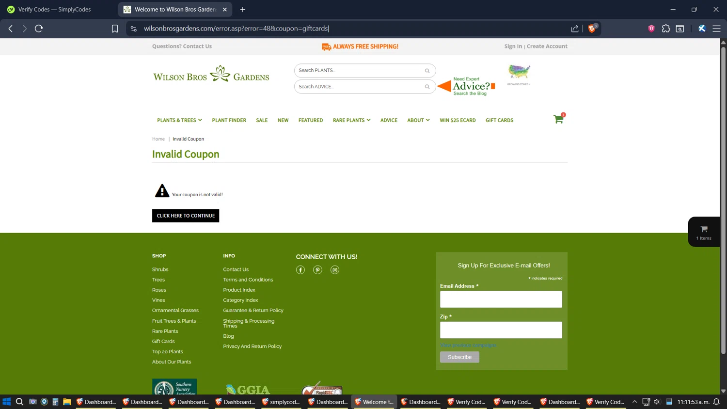The image size is (727, 409).
Task: Click the Need Expert Advice blog banner
Action: coord(466,86)
